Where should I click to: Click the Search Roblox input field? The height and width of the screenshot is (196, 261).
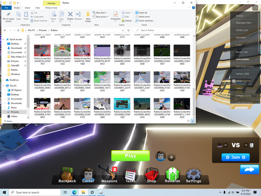(163, 30)
